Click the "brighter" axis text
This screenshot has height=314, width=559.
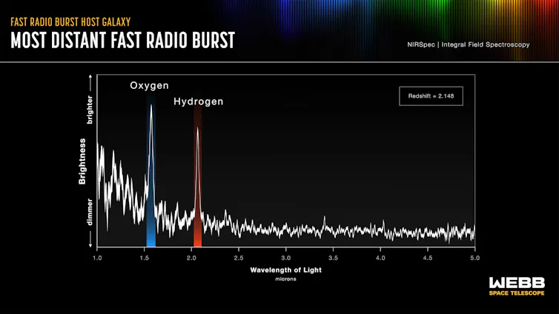pyautogui.click(x=90, y=110)
